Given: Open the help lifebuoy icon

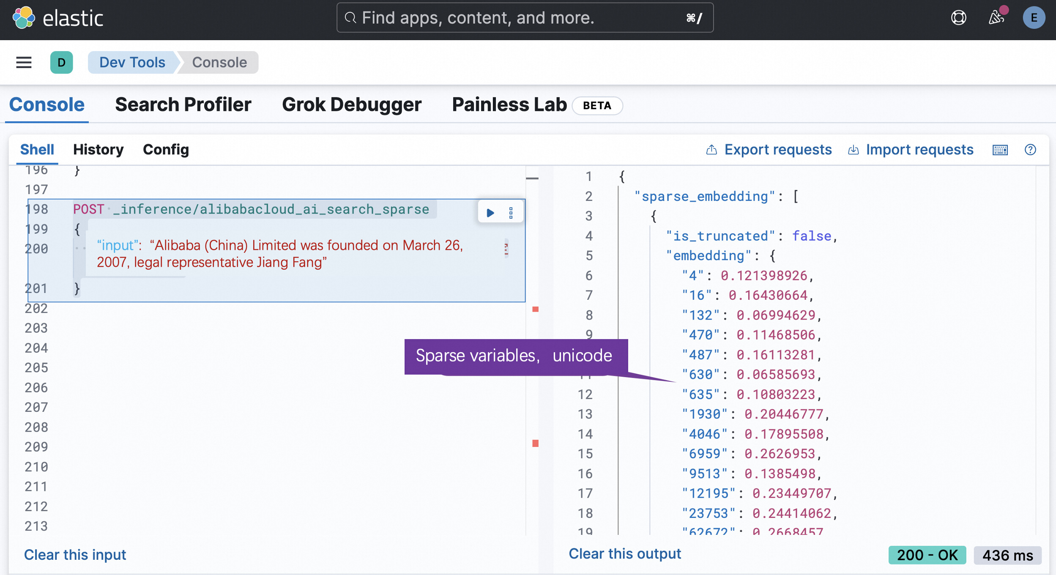Looking at the screenshot, I should [x=958, y=18].
